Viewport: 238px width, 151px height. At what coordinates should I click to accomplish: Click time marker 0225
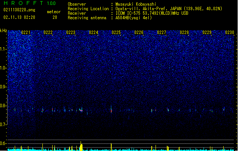[x=116, y=32]
